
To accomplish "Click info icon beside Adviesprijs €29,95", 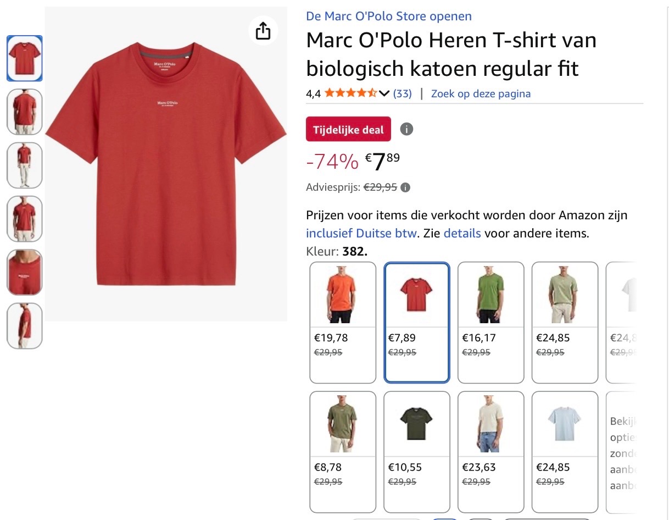I will coord(405,187).
